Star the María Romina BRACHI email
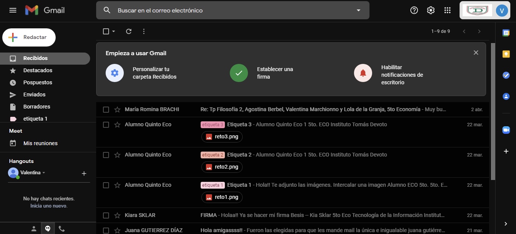Viewport: 516px width, 234px height. tap(117, 110)
